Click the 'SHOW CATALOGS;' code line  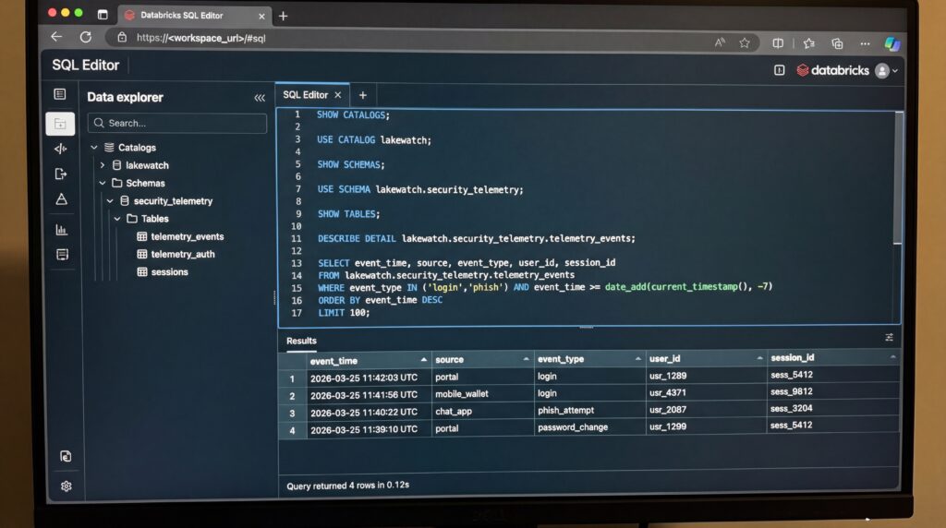(354, 114)
